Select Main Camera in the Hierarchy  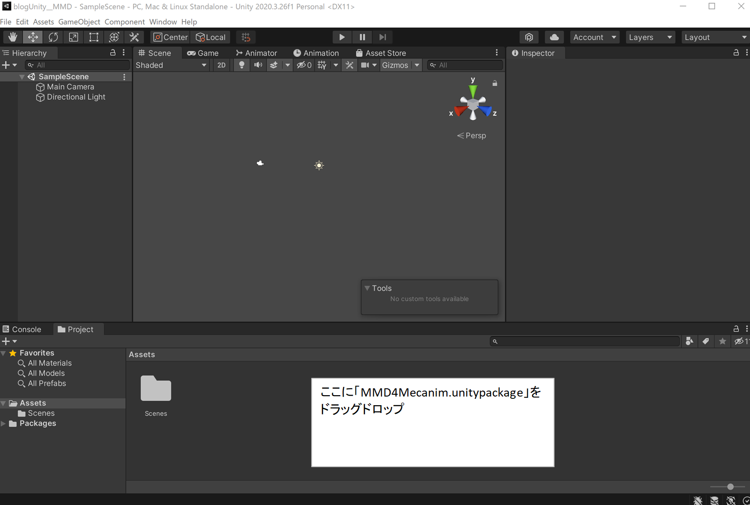71,87
